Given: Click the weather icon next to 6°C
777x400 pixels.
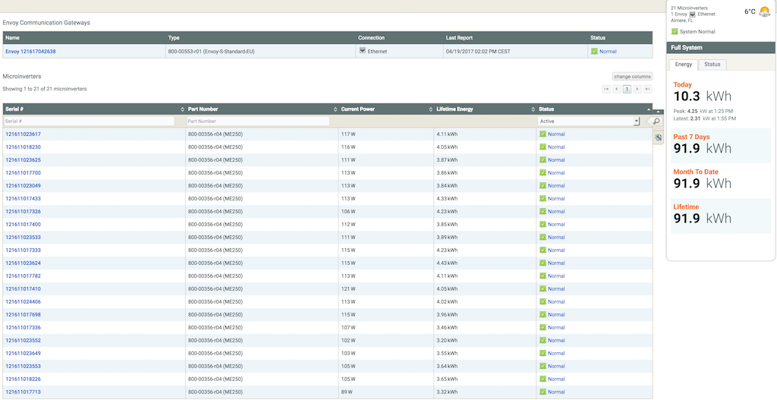Looking at the screenshot, I should [x=764, y=11].
